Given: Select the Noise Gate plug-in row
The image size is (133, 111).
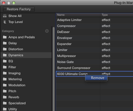Looking at the screenshot, I should point(94,62).
